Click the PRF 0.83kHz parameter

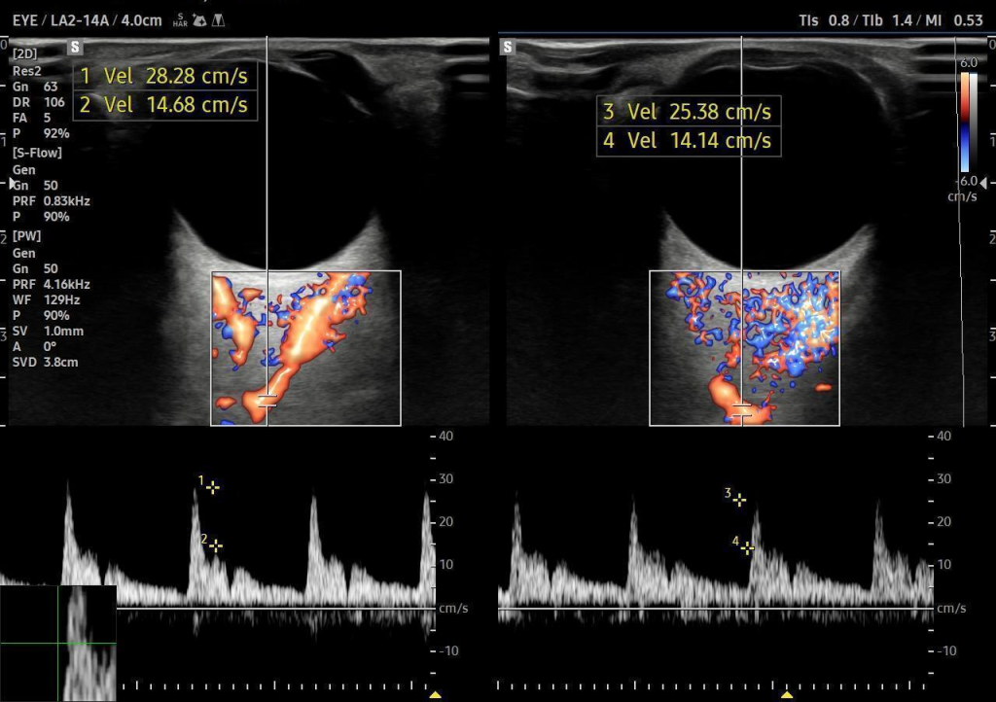coord(51,201)
